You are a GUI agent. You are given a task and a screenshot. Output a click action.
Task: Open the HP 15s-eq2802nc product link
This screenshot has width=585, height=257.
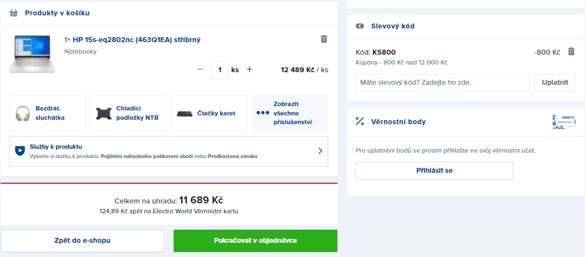(x=136, y=39)
